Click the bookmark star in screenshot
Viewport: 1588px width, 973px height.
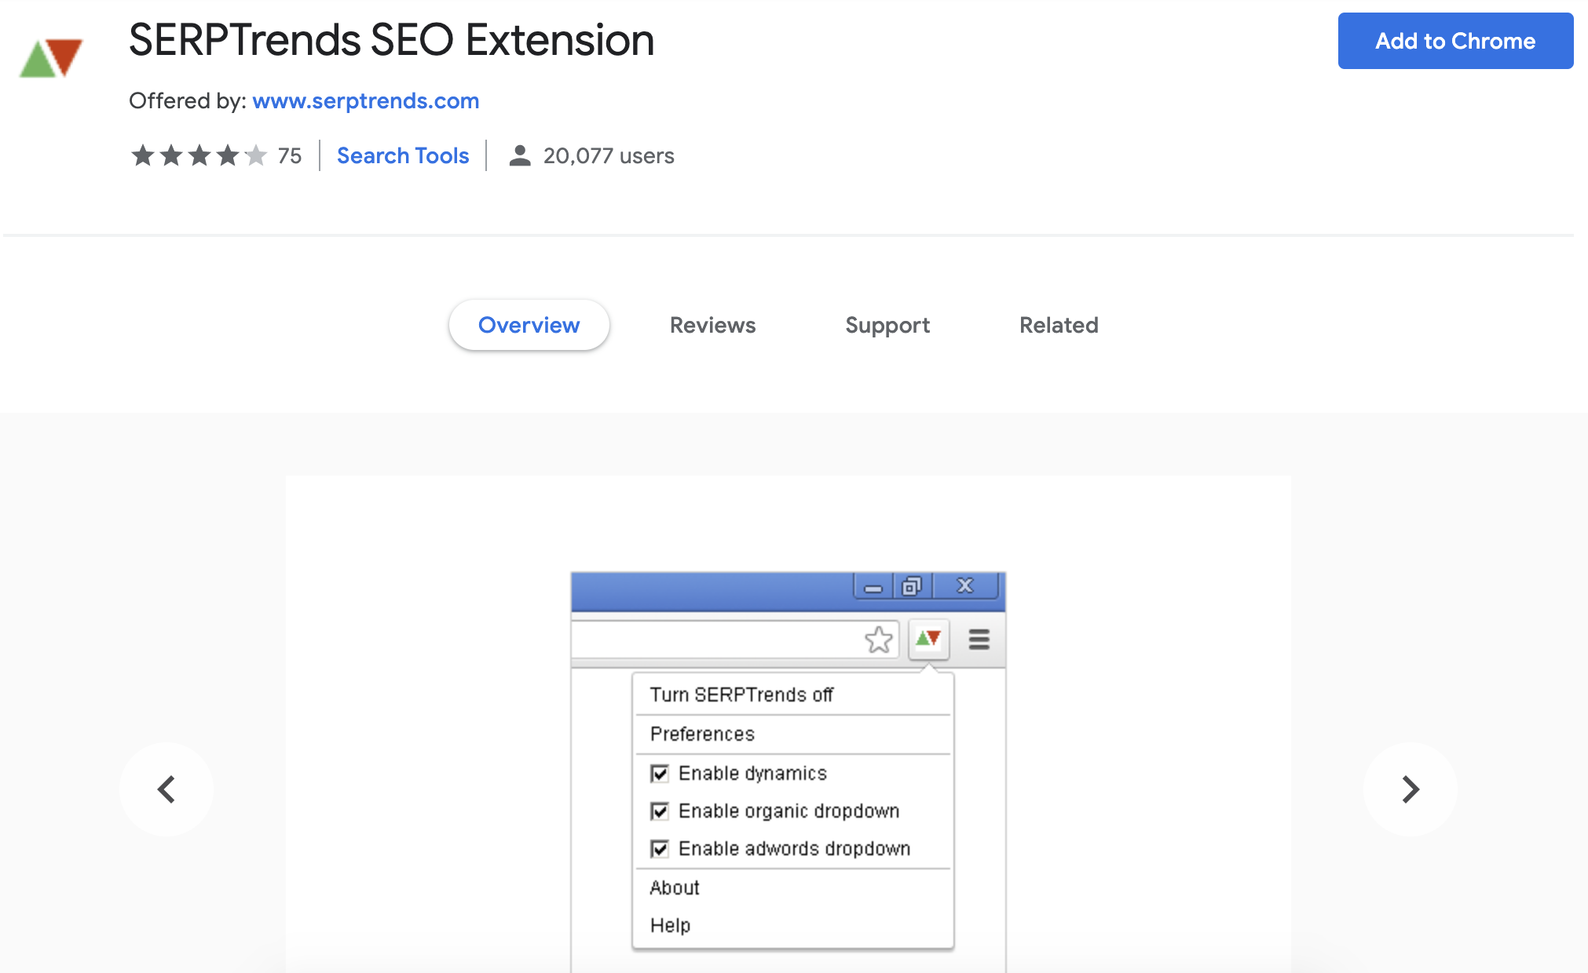pos(878,640)
